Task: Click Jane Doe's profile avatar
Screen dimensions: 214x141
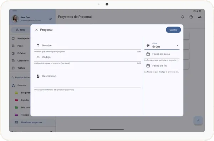Action: [x=15, y=19]
